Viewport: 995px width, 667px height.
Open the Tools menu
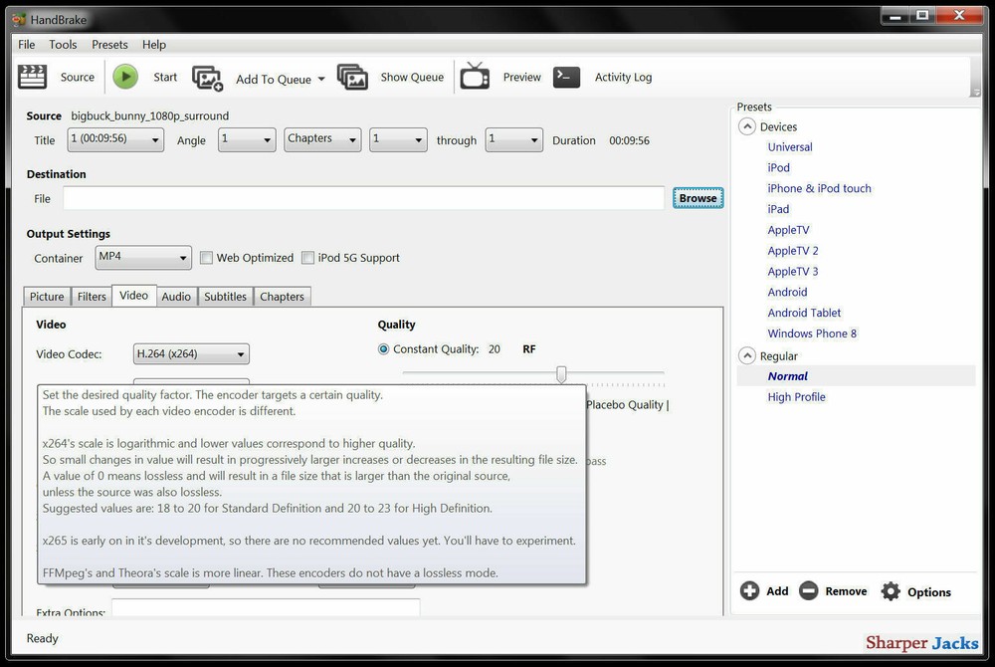point(63,44)
